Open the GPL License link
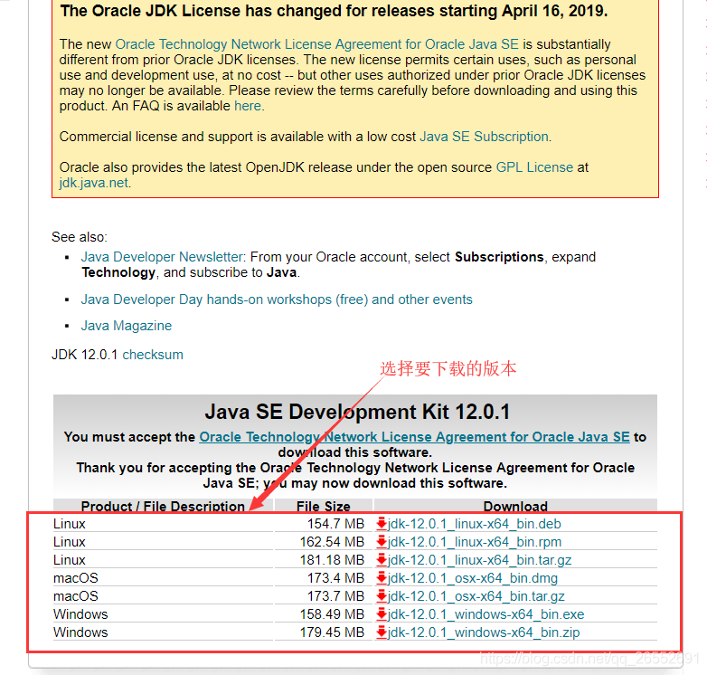 pyautogui.click(x=534, y=167)
